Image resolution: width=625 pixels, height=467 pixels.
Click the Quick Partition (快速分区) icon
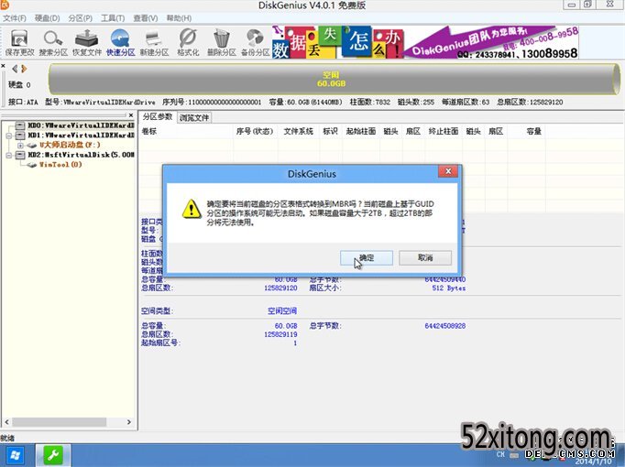tap(120, 43)
